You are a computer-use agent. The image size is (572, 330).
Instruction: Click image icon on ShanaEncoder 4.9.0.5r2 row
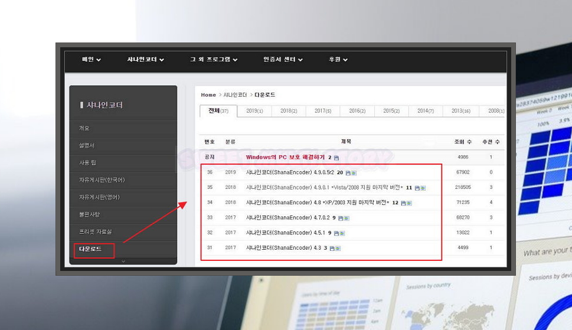tap(354, 173)
